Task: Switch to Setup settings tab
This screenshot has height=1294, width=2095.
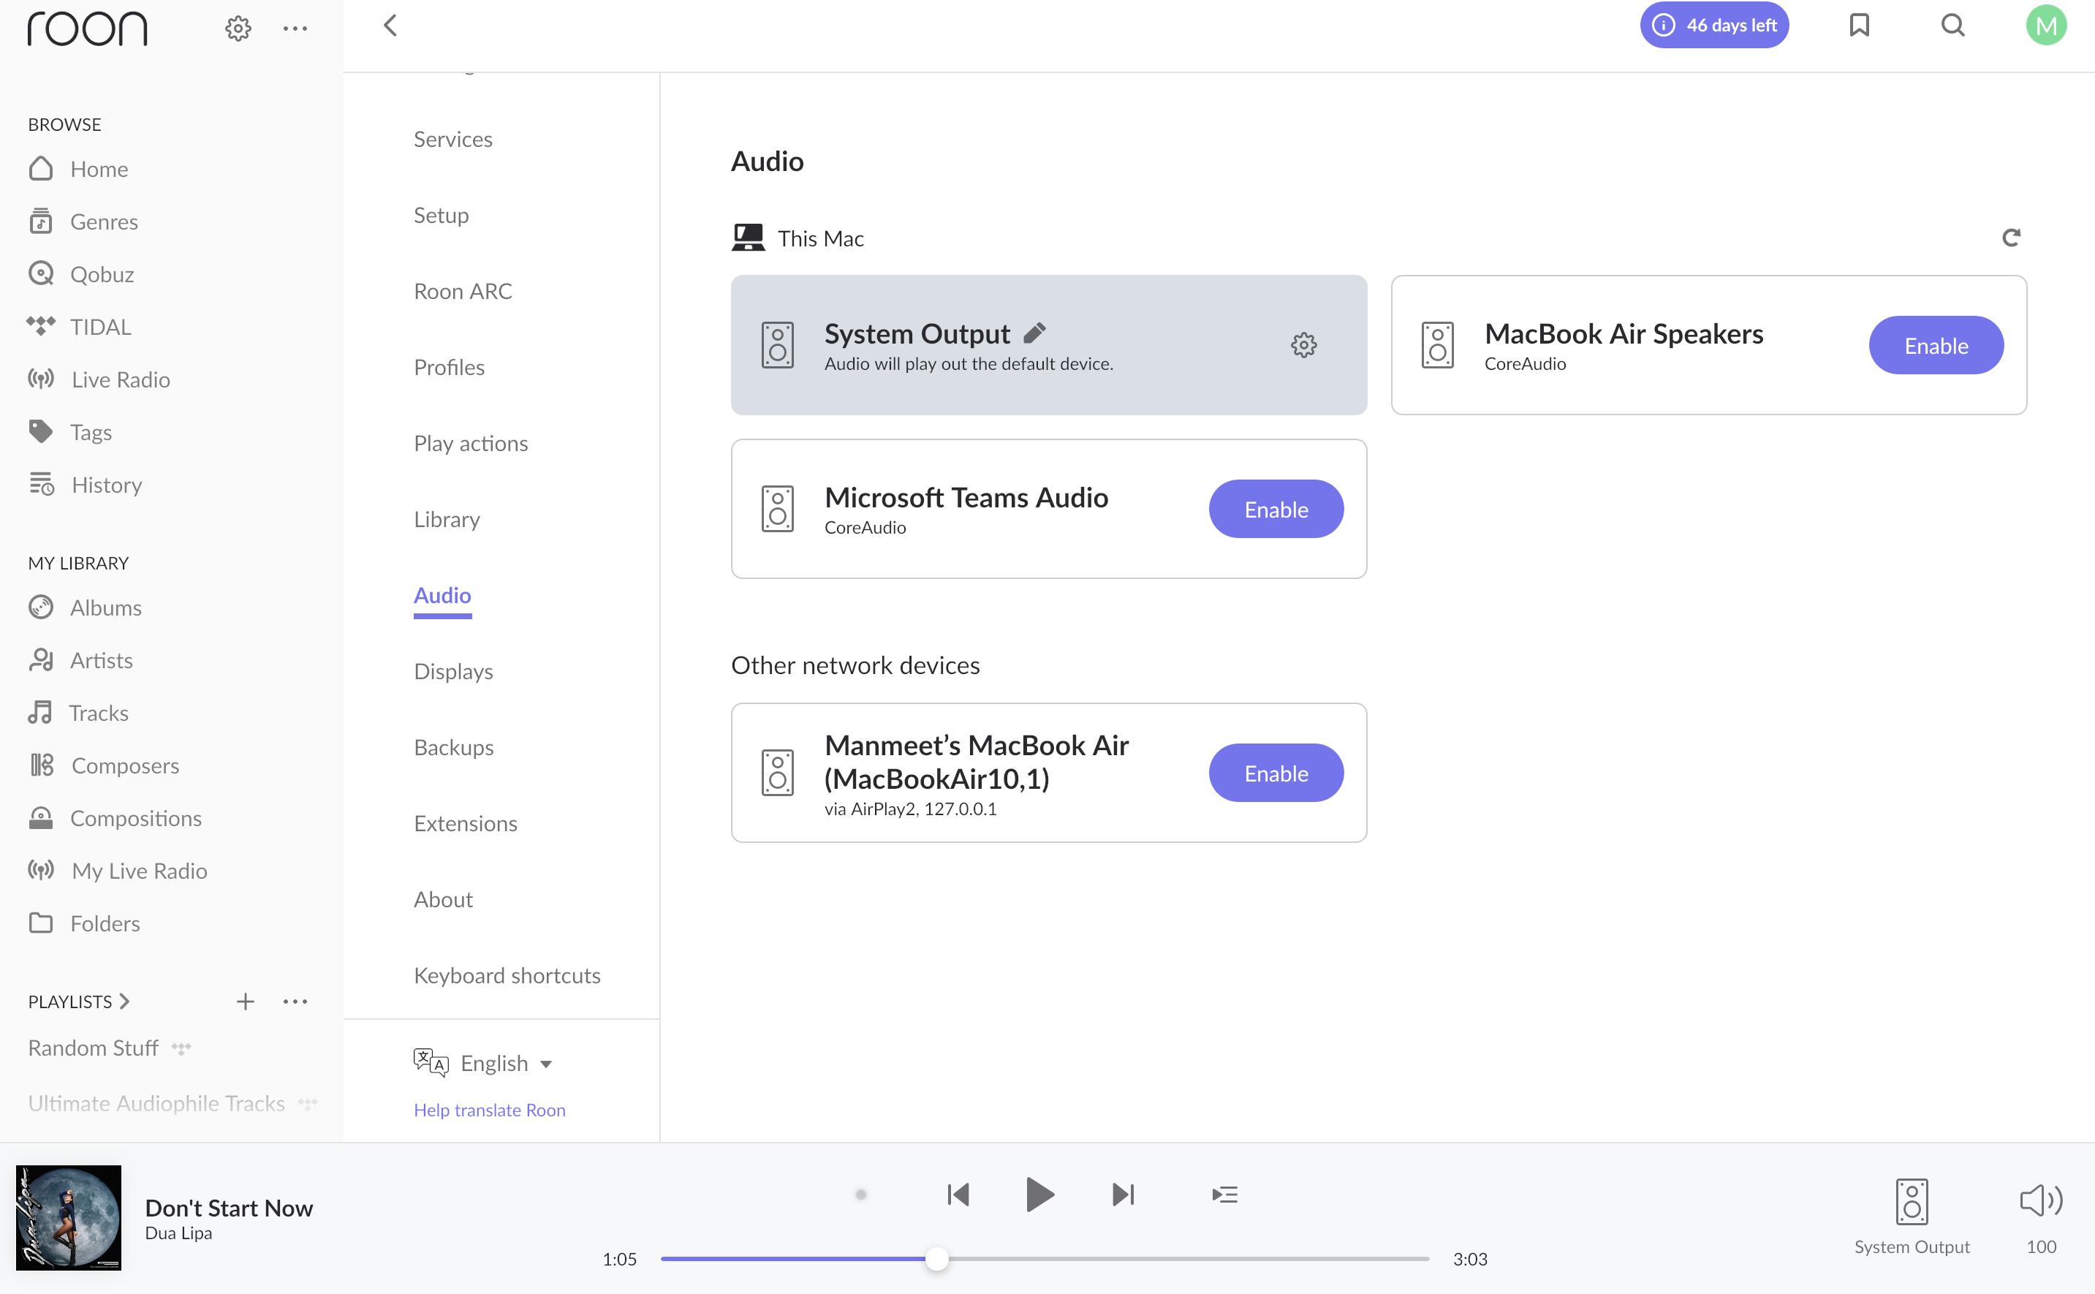Action: coord(442,215)
